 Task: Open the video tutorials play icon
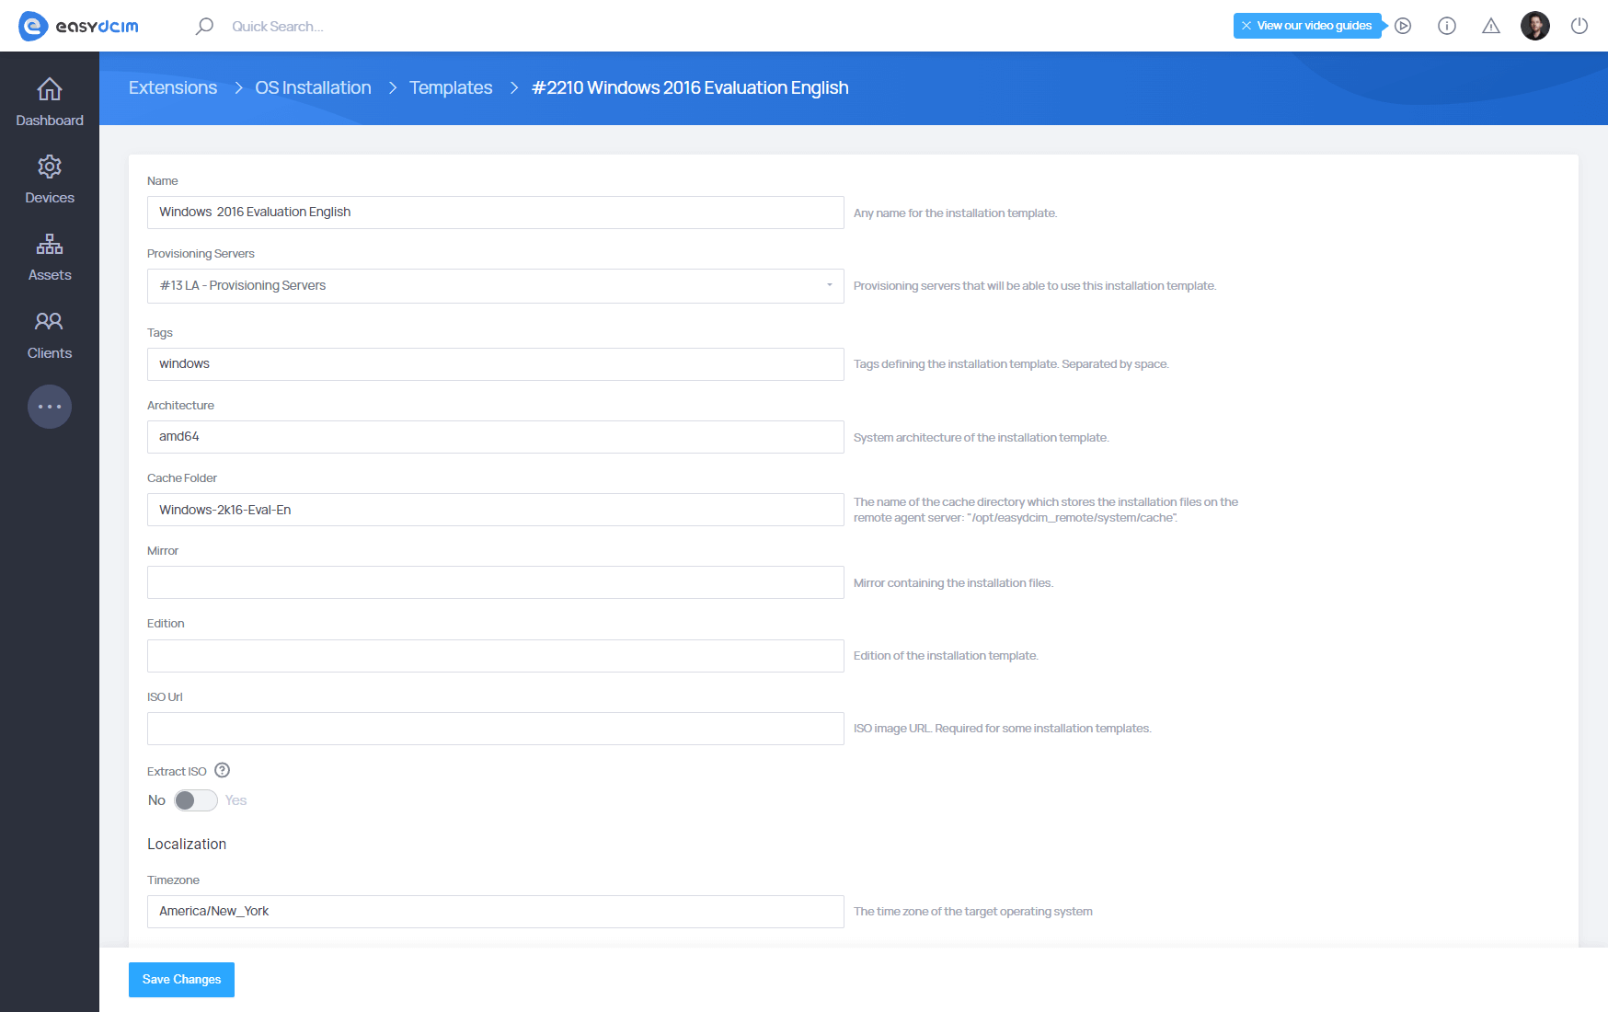point(1403,27)
